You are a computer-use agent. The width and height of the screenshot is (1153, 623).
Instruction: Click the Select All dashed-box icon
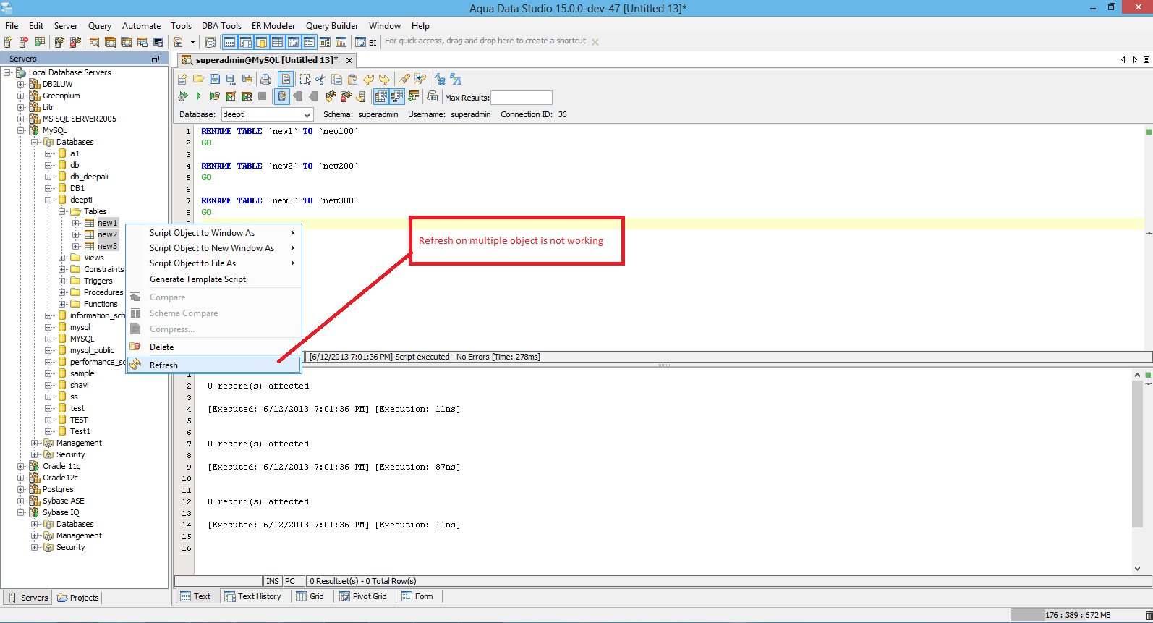point(305,79)
